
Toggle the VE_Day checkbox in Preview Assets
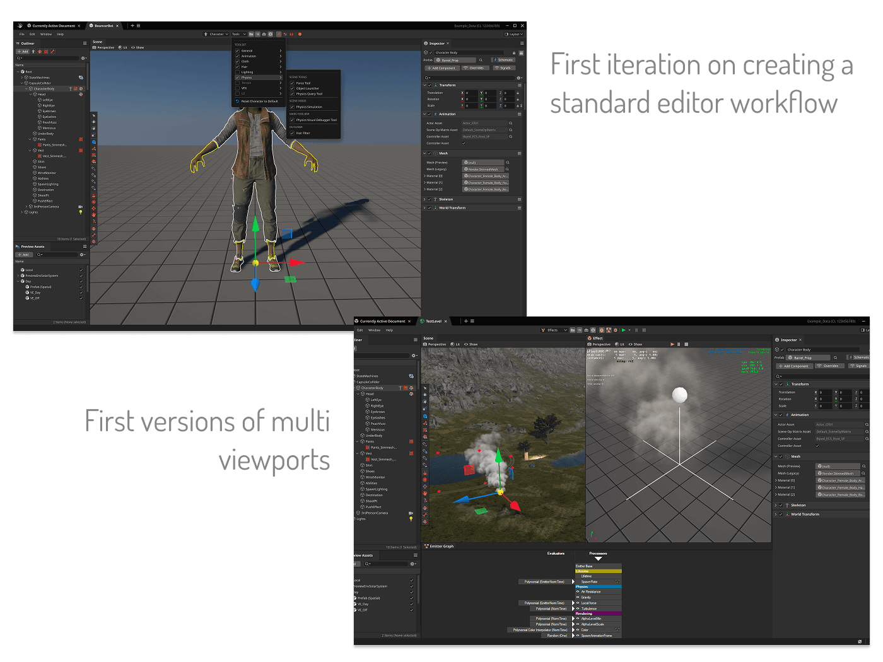tap(81, 293)
